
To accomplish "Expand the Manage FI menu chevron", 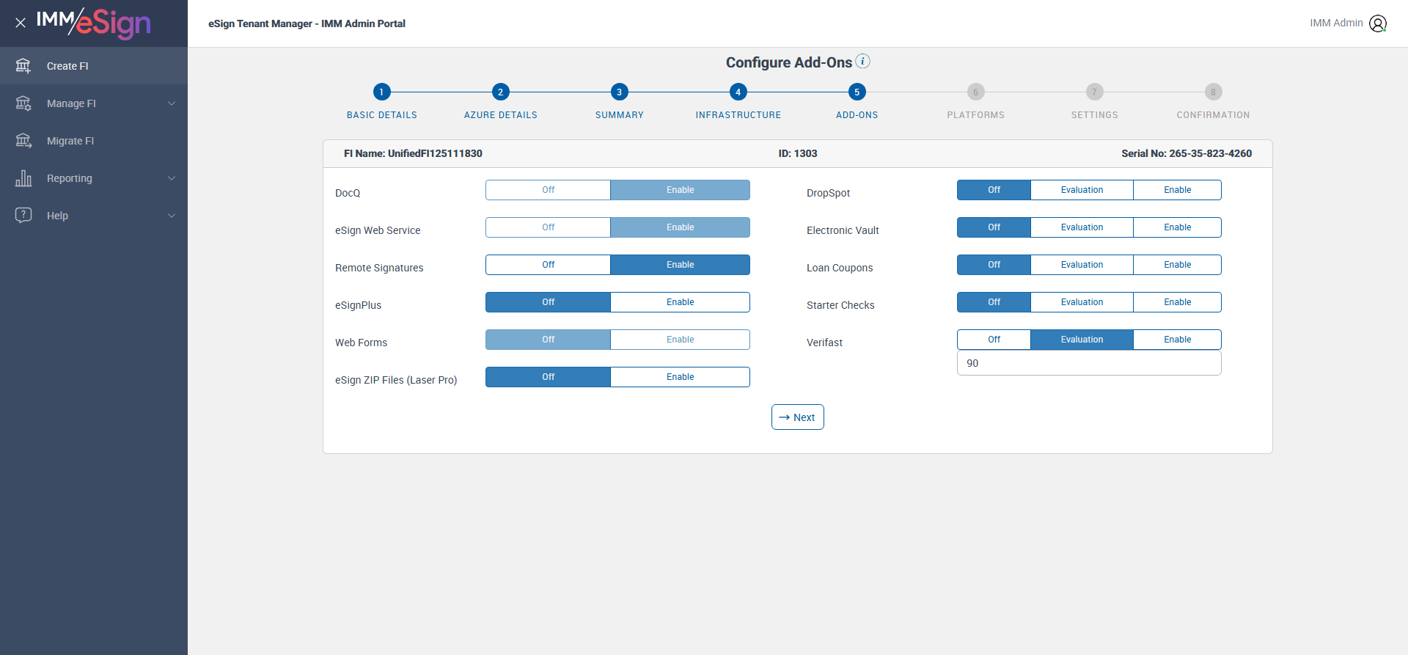I will pyautogui.click(x=172, y=103).
